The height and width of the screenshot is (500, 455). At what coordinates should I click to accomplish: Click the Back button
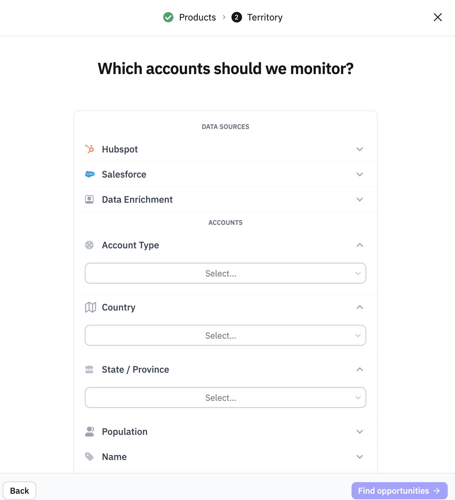[20, 491]
